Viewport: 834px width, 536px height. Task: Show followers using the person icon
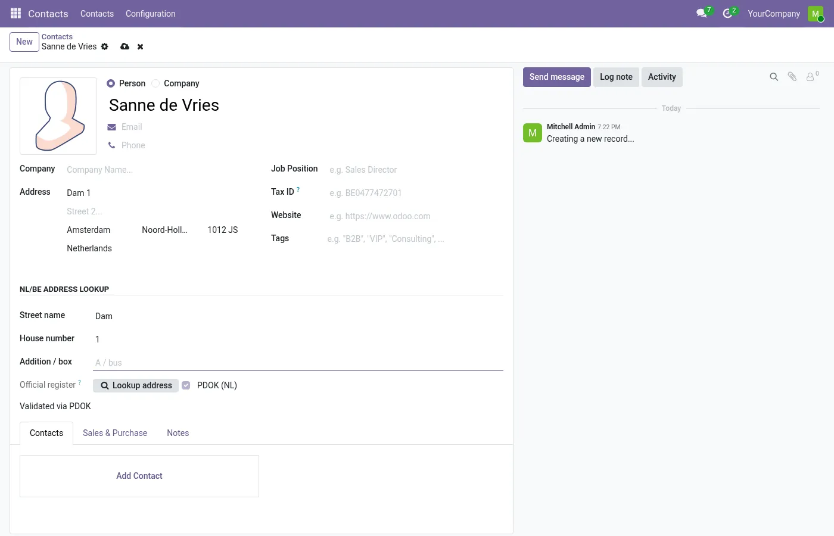(x=810, y=77)
